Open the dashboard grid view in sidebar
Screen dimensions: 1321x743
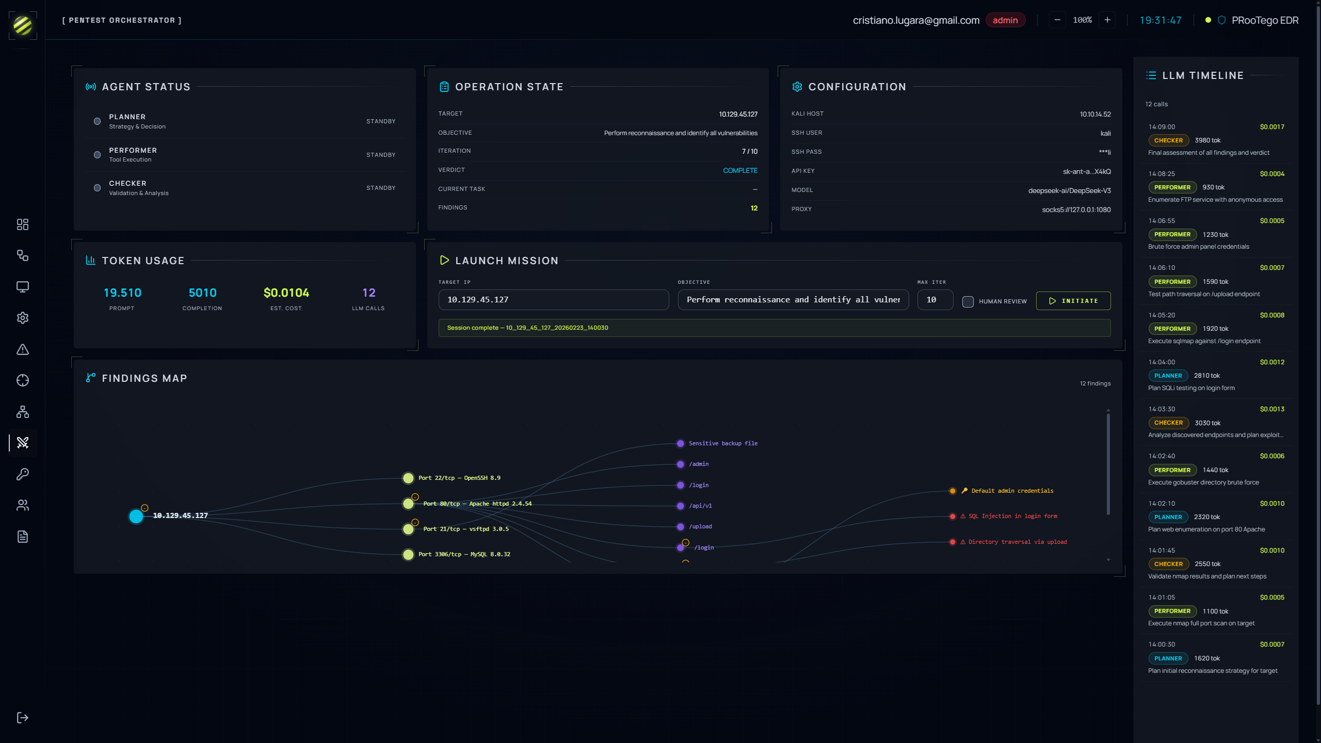pyautogui.click(x=23, y=224)
